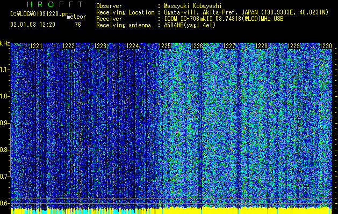
Task: Click the 'meteor' label
Action: (x=76, y=17)
